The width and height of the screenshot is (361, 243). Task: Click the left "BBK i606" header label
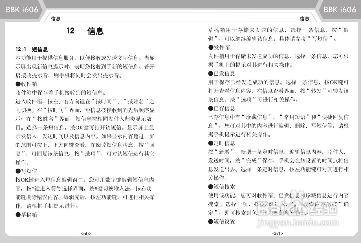point(22,10)
